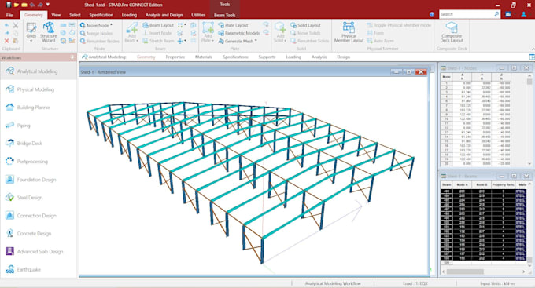Expand the Generate Mesh dropdown

[256, 41]
